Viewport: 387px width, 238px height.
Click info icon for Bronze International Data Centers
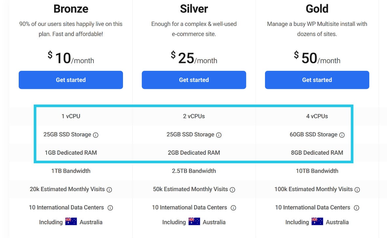(x=110, y=208)
